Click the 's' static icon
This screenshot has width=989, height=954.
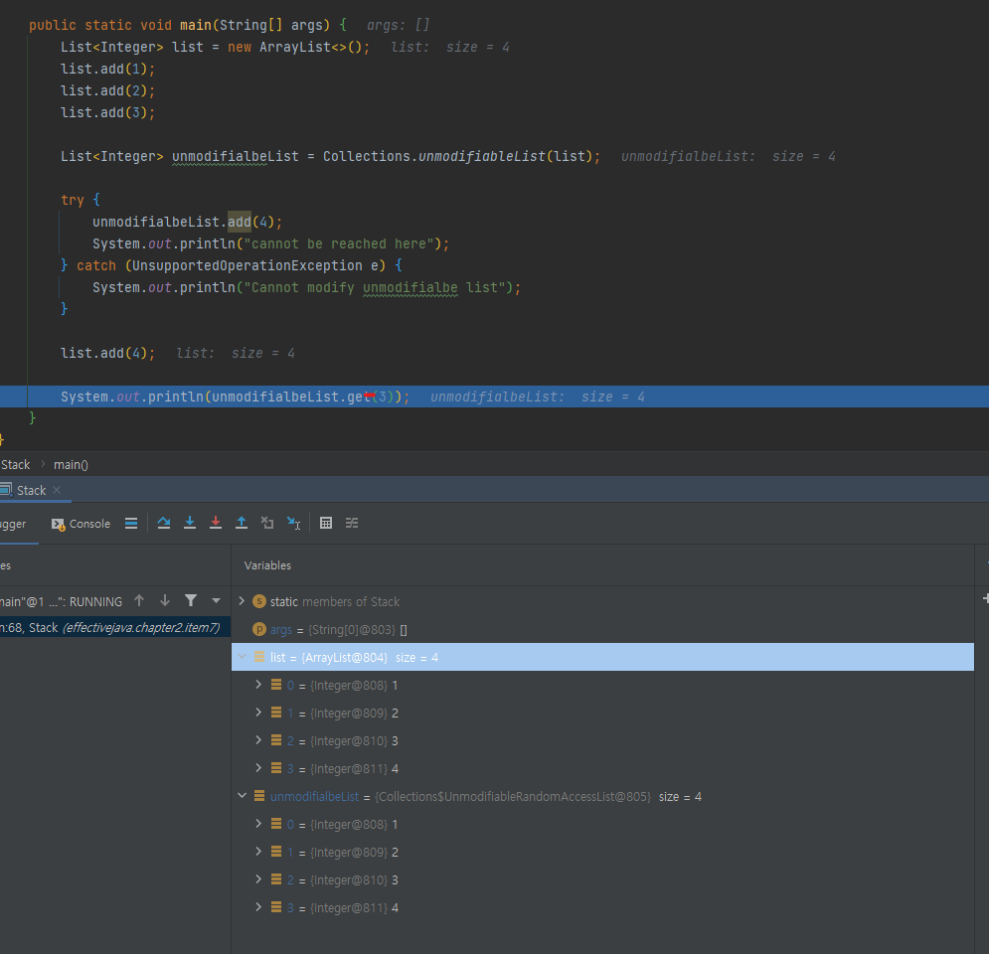259,601
